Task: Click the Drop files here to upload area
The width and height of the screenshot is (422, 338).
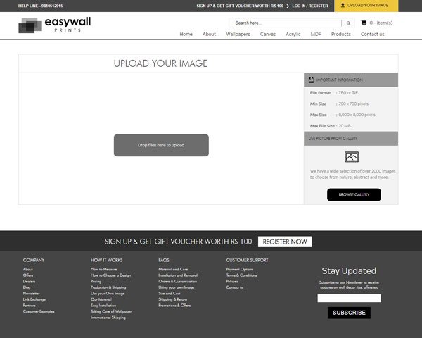Action: tap(161, 145)
